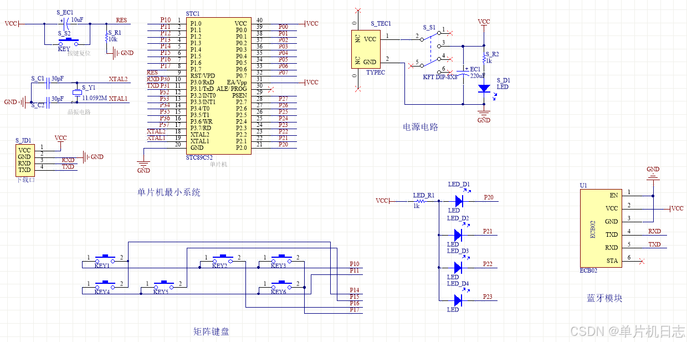Select the STC89C52 microcontroller chip body
The image size is (687, 342).
[218, 85]
